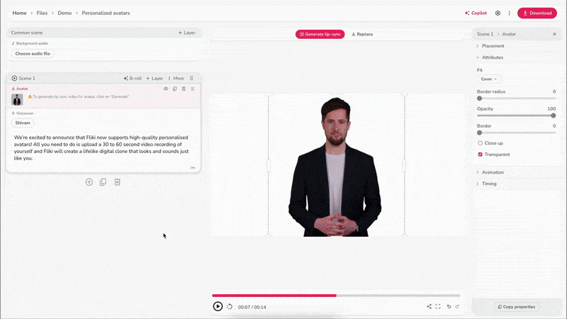This screenshot has height=319, width=567.
Task: Open the project settings gear icon
Action: (498, 13)
